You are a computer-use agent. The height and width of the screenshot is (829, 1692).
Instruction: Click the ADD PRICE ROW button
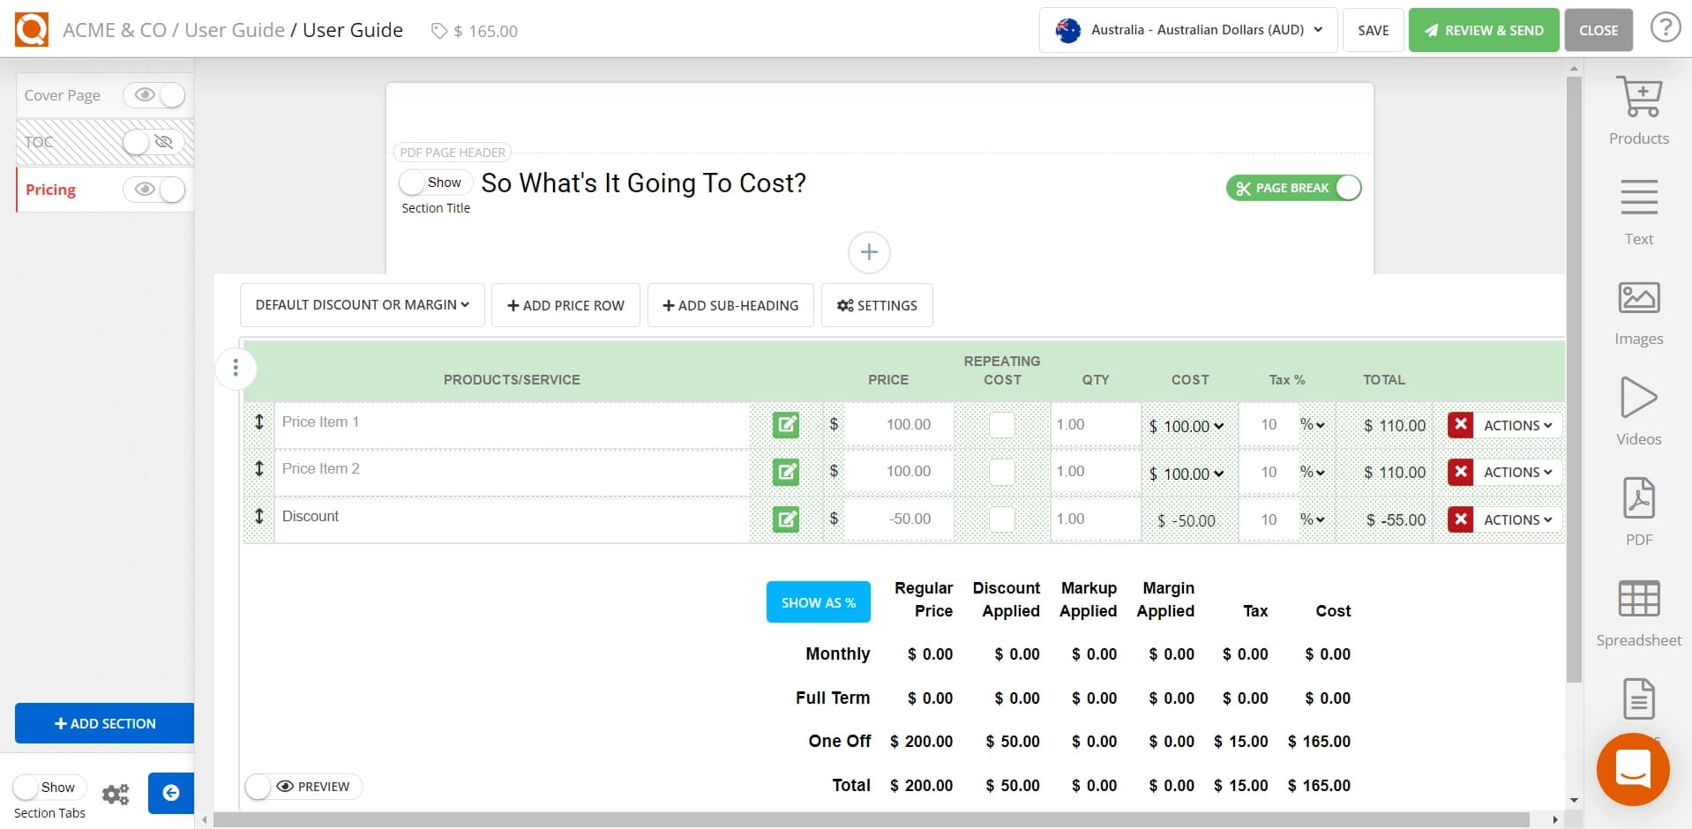[x=565, y=304]
